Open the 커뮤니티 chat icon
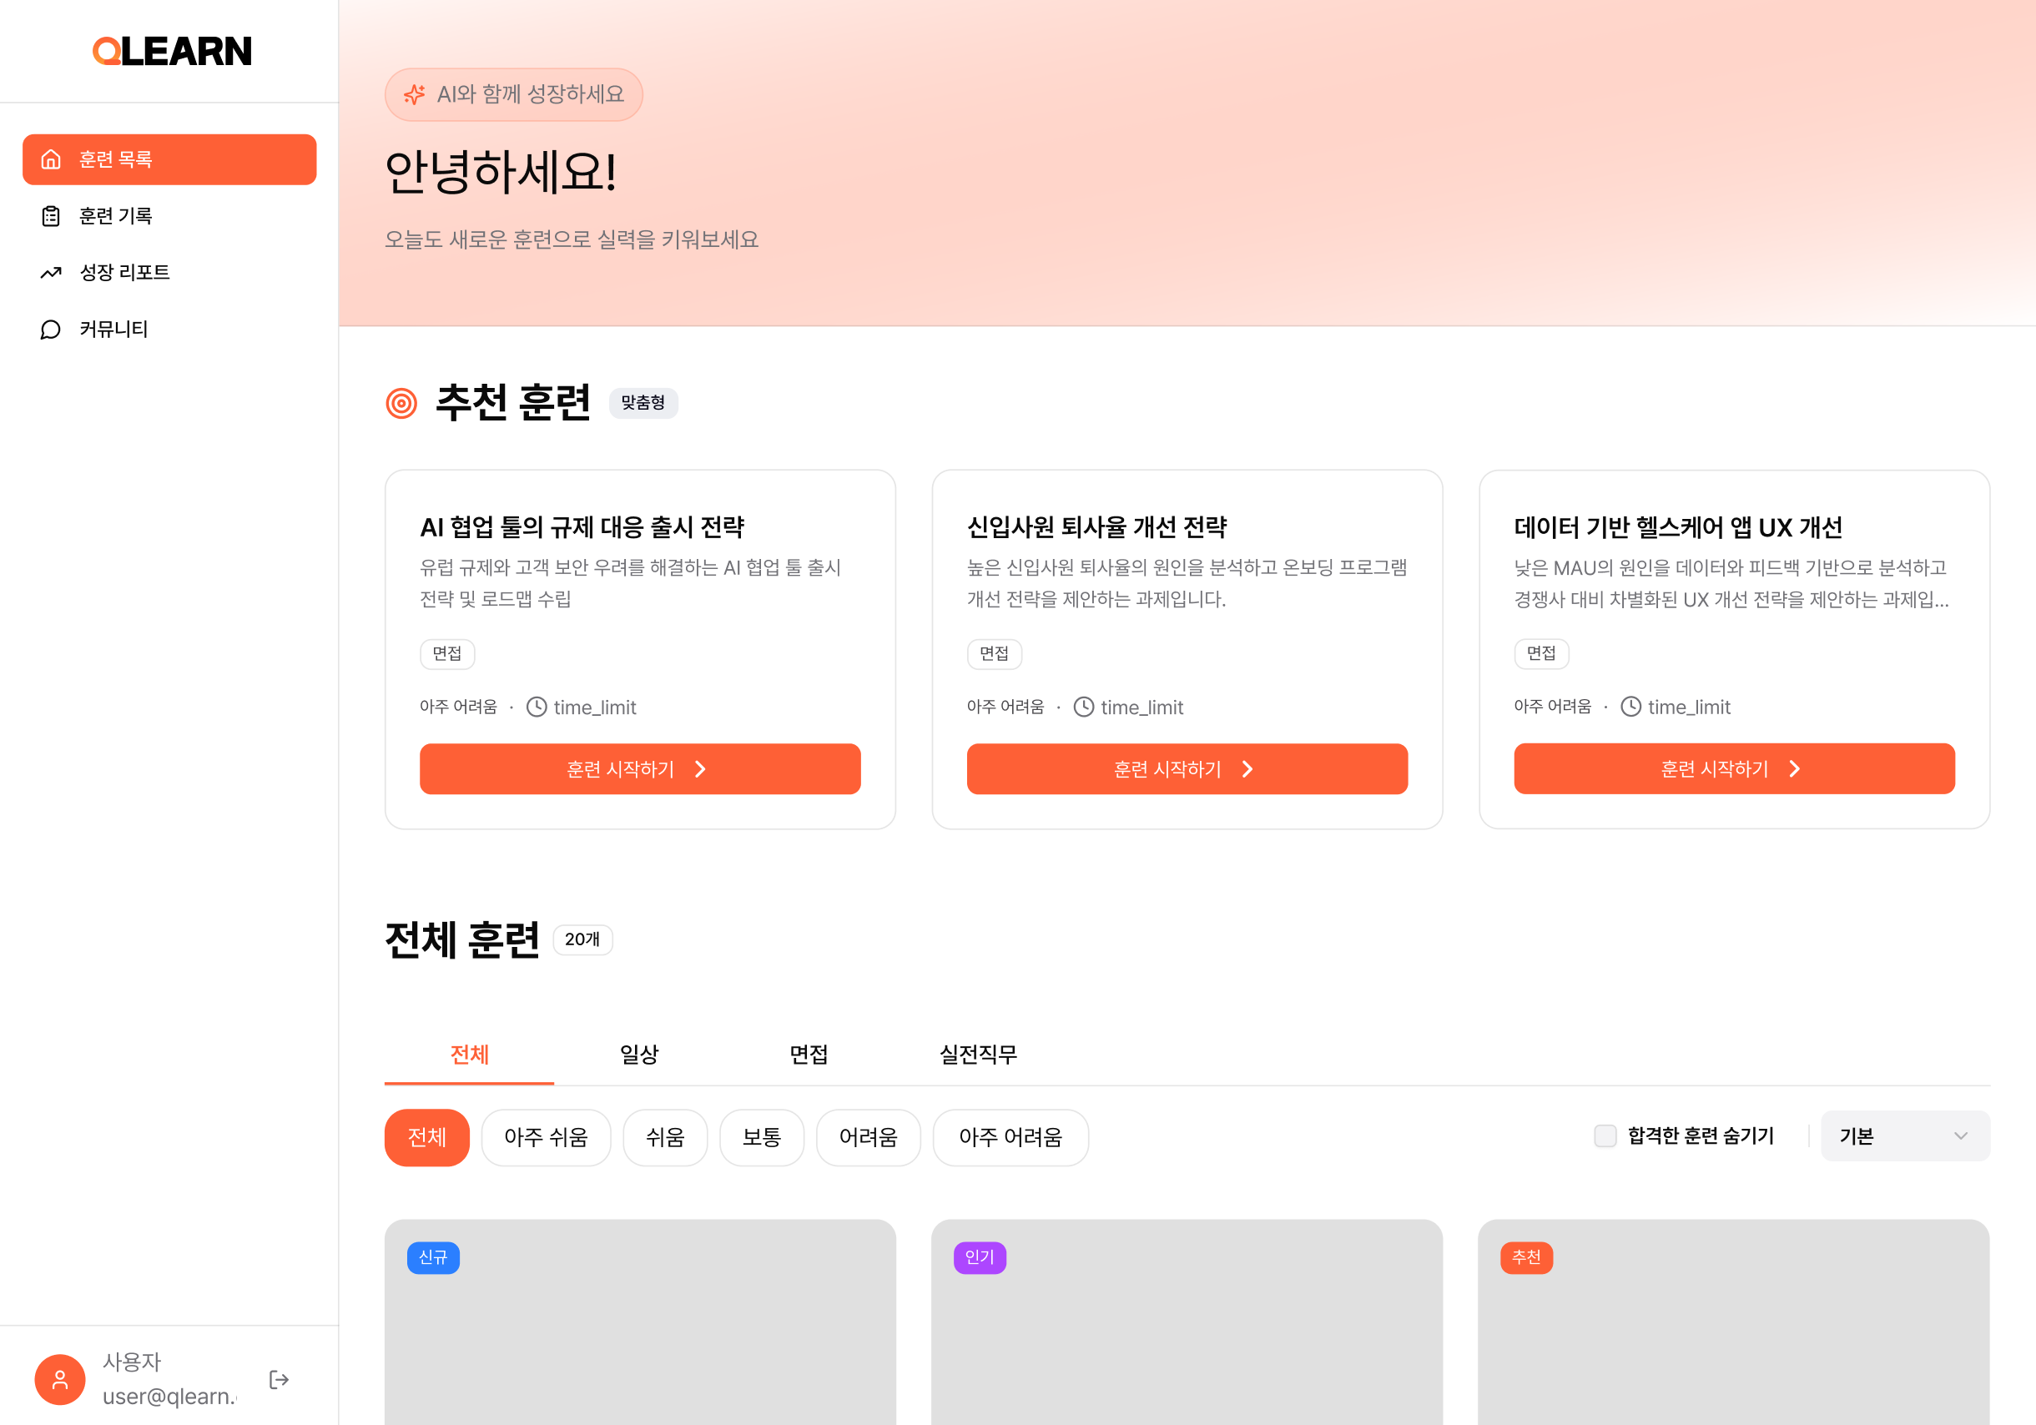 click(x=51, y=329)
